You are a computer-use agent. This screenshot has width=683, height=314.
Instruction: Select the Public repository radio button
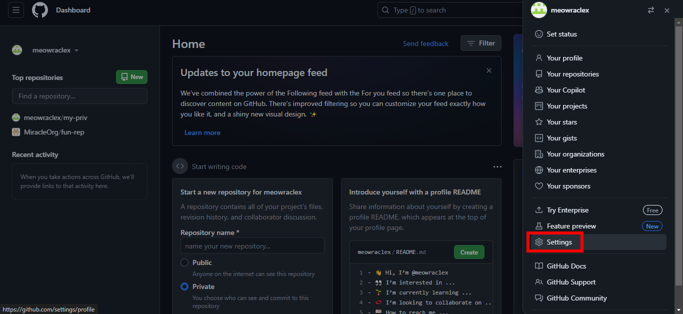184,262
